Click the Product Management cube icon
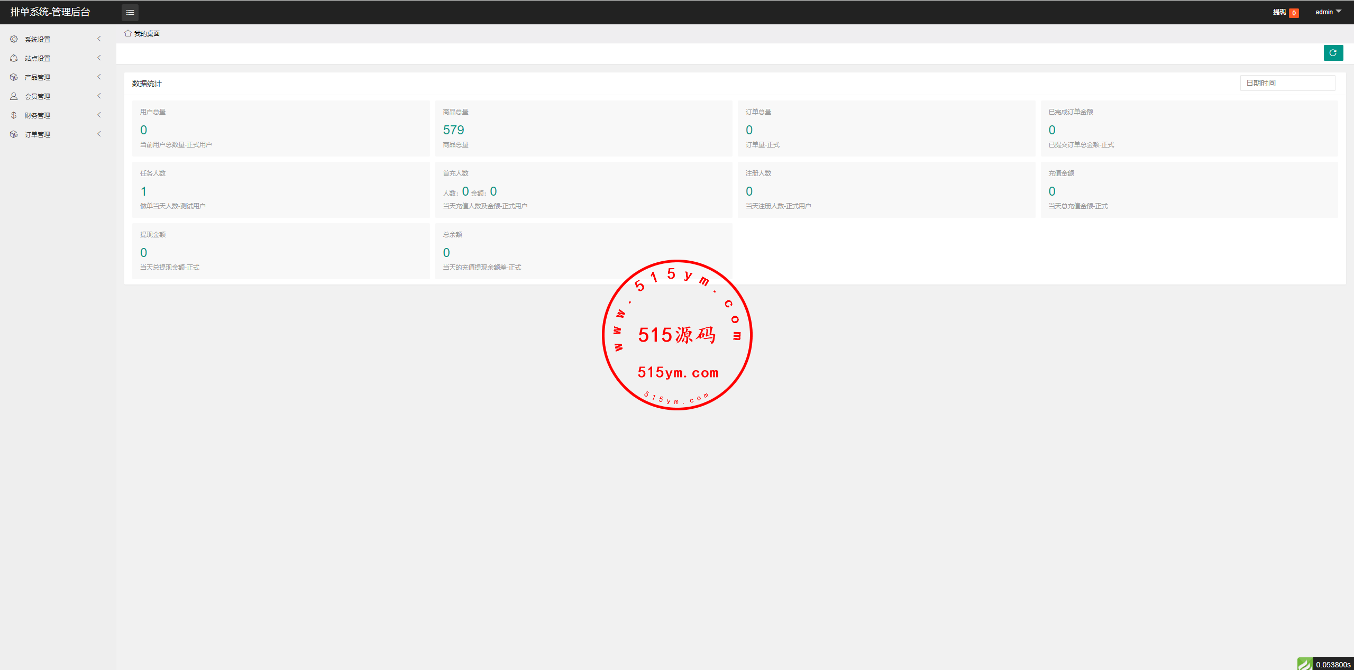Image resolution: width=1354 pixels, height=670 pixels. [14, 77]
